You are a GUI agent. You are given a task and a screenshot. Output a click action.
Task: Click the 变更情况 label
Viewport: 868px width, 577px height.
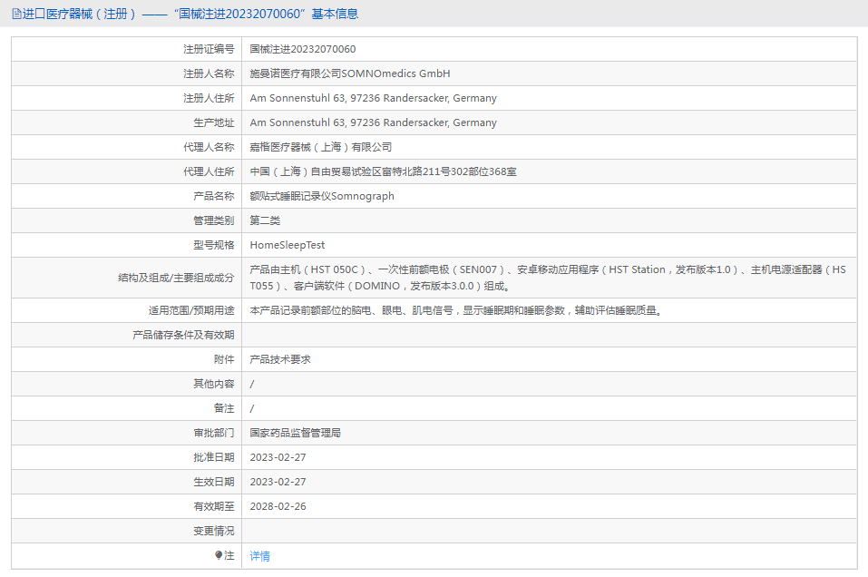pyautogui.click(x=214, y=531)
